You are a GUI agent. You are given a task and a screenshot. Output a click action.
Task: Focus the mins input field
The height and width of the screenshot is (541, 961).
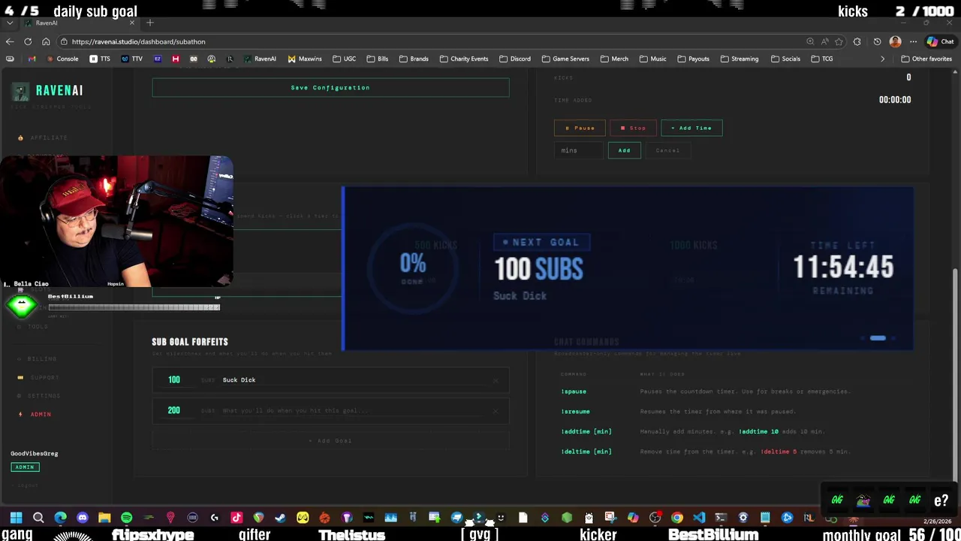(579, 150)
